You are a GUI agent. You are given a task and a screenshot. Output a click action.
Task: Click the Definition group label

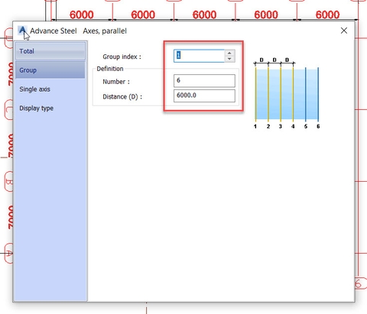pyautogui.click(x=110, y=69)
